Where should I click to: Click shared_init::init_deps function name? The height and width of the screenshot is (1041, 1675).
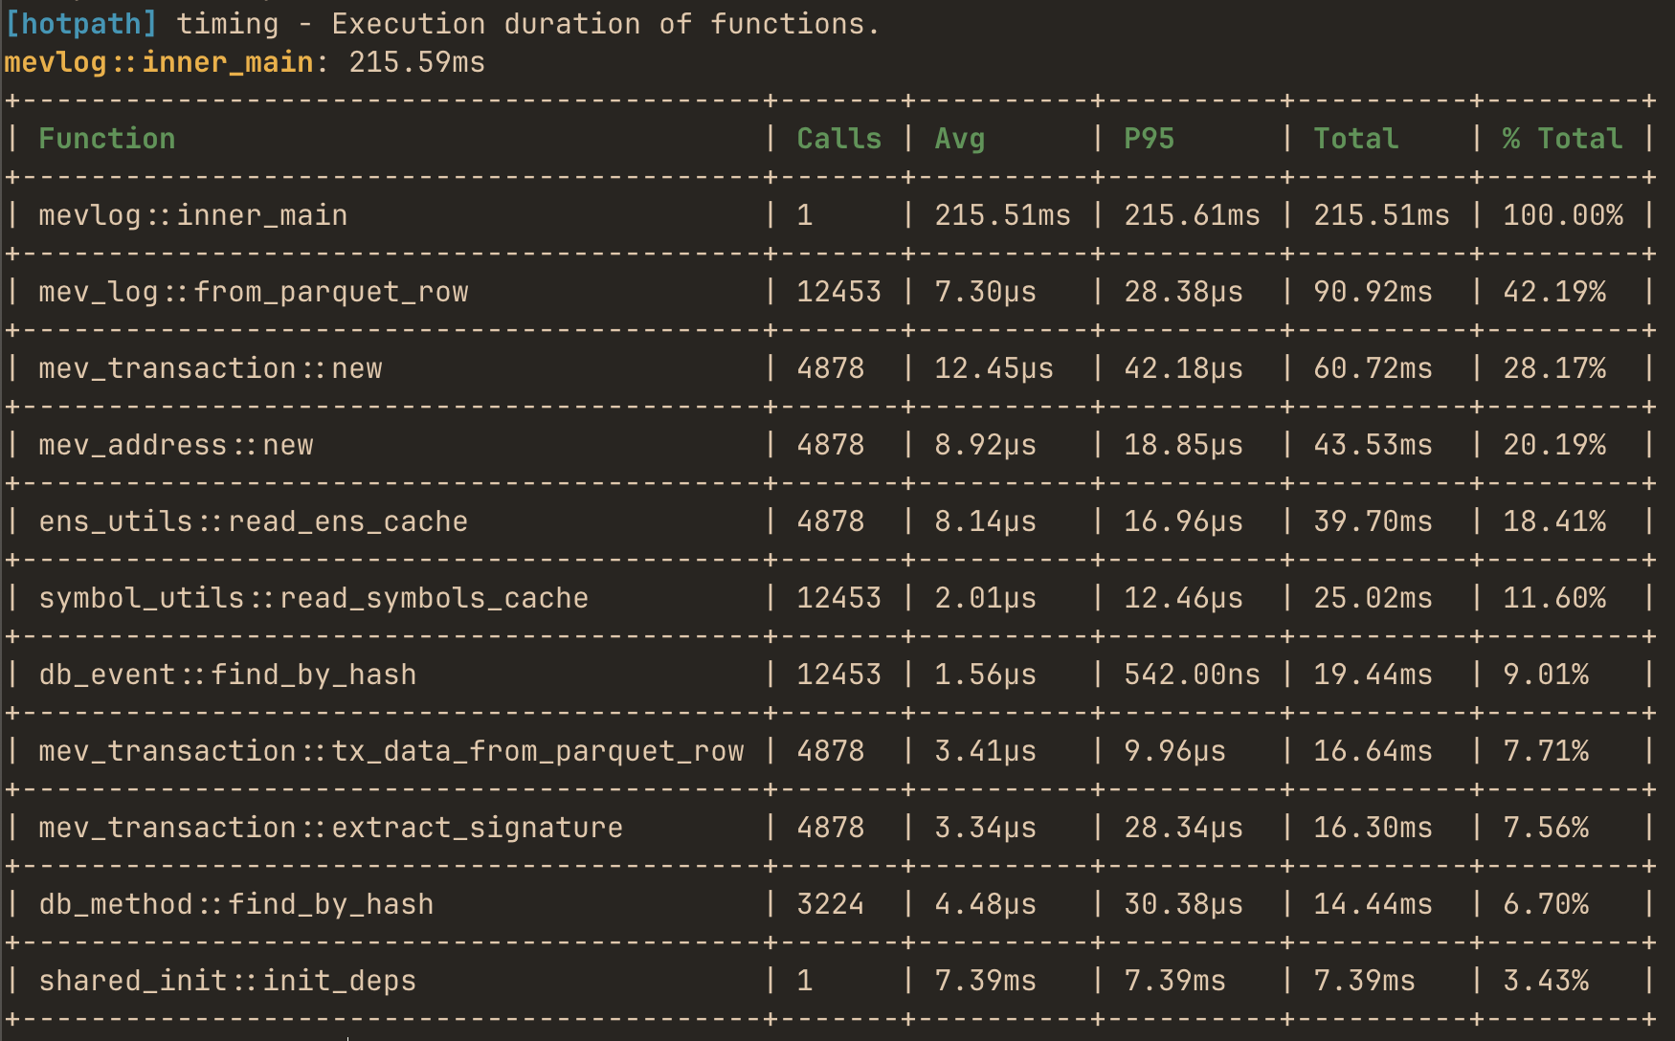(x=226, y=980)
